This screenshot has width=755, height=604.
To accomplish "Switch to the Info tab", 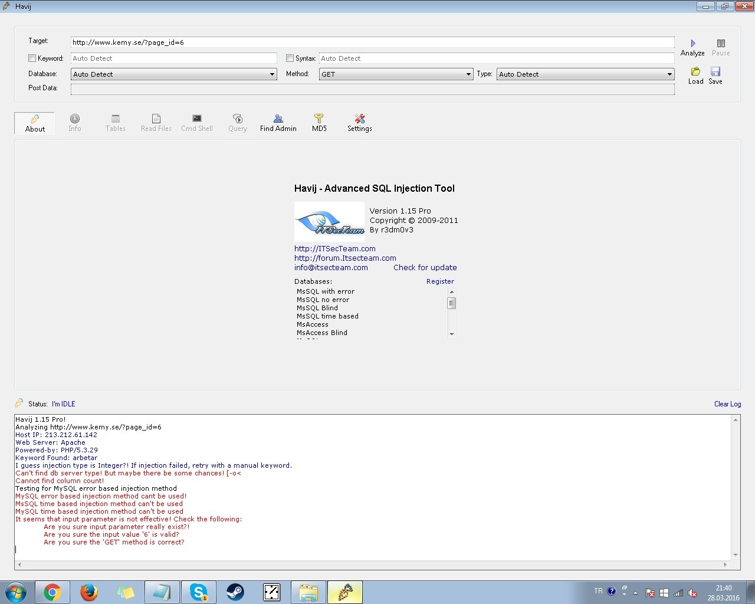I will (75, 123).
